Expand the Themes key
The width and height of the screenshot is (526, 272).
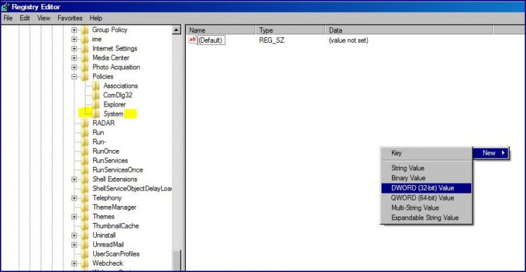click(x=74, y=217)
